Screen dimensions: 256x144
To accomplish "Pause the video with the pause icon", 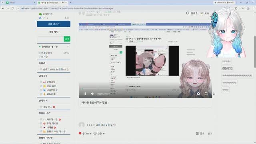I will click(x=85, y=94).
